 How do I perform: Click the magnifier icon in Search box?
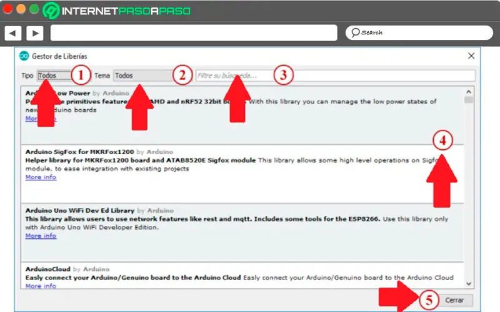point(355,32)
